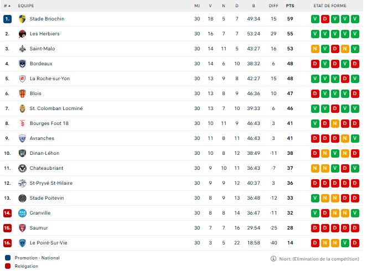Open the Saint-Malo team link
Screen dimensions: 367x271
coord(43,49)
